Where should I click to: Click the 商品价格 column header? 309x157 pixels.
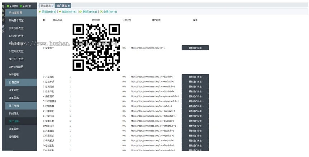pyautogui.click(x=96, y=20)
